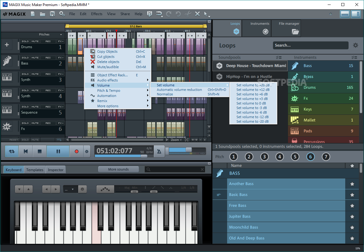
Task: Open program settings gear in the top toolbar
Action: click(62, 14)
